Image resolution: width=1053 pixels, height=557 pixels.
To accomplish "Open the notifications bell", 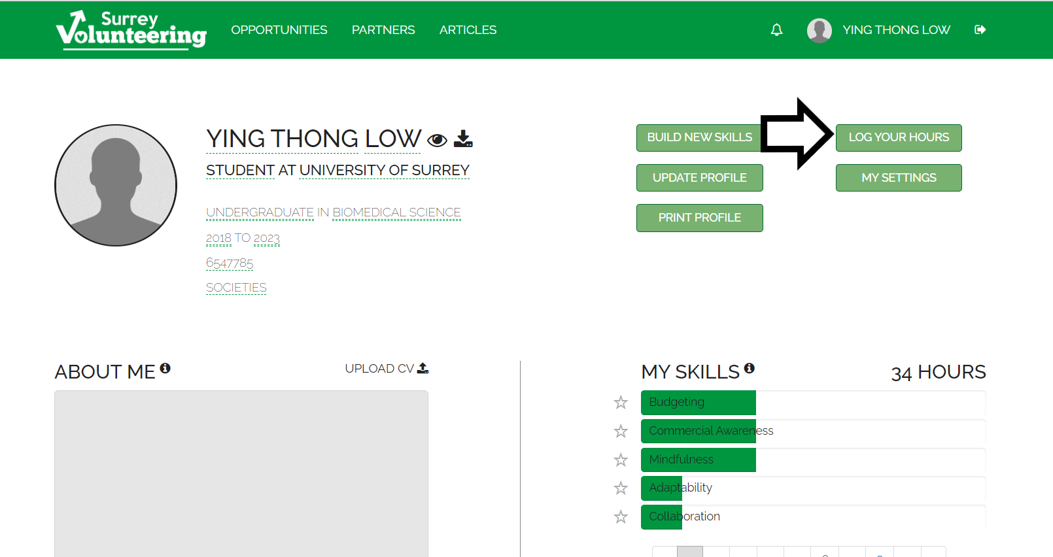I will 776,30.
